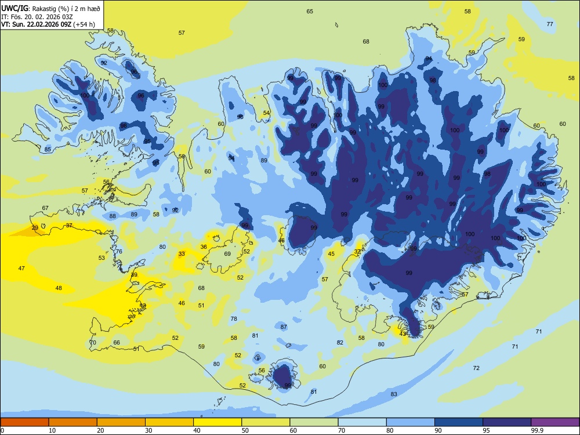The width and height of the screenshot is (580, 435).
Task: Select the dark blue 90–95 legend swatch
Action: pyautogui.click(x=459, y=422)
